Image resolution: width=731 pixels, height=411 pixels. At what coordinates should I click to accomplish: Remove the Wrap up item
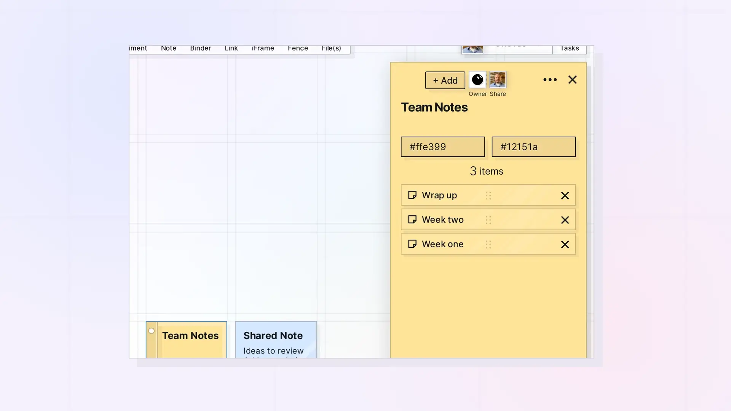565,196
